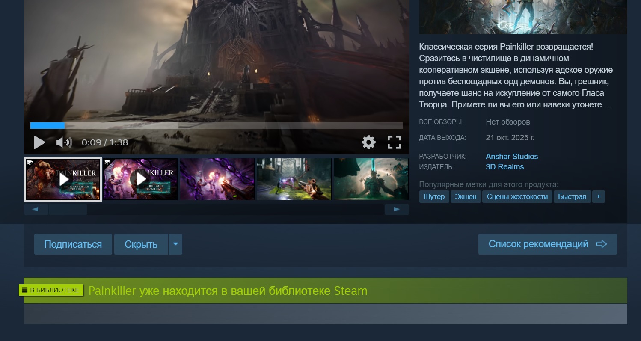Select the first Painkiller trailer thumbnail
This screenshot has width=641, height=341.
click(x=63, y=179)
